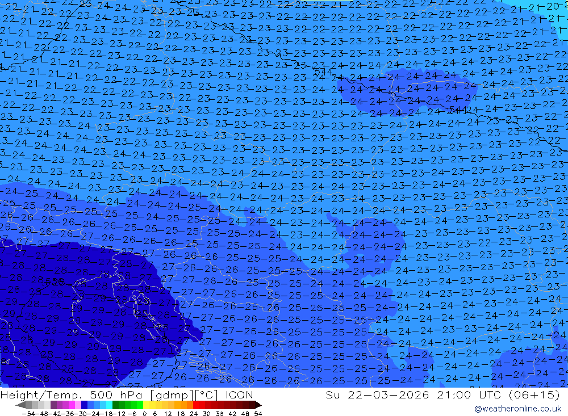
Task: Pick the cyan -18 legend swatch
Action: pyautogui.click(x=110, y=405)
